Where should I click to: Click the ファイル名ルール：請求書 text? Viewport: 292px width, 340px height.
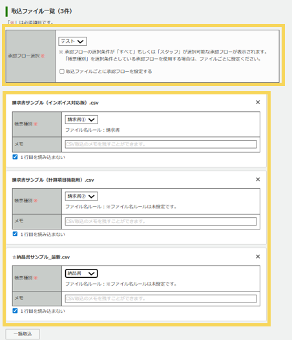coord(92,130)
